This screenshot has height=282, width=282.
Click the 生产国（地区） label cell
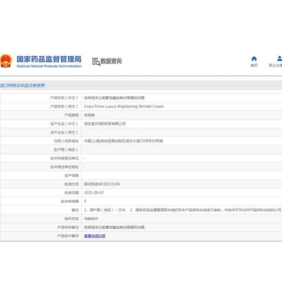(x=41, y=149)
